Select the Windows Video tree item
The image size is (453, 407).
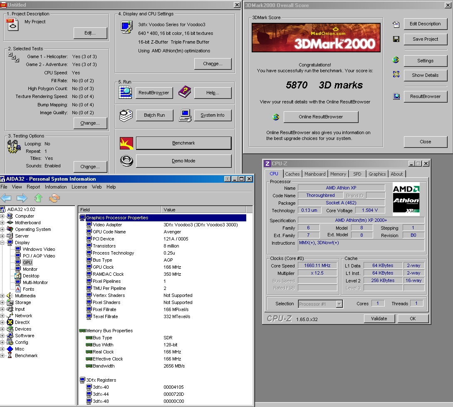(39, 249)
